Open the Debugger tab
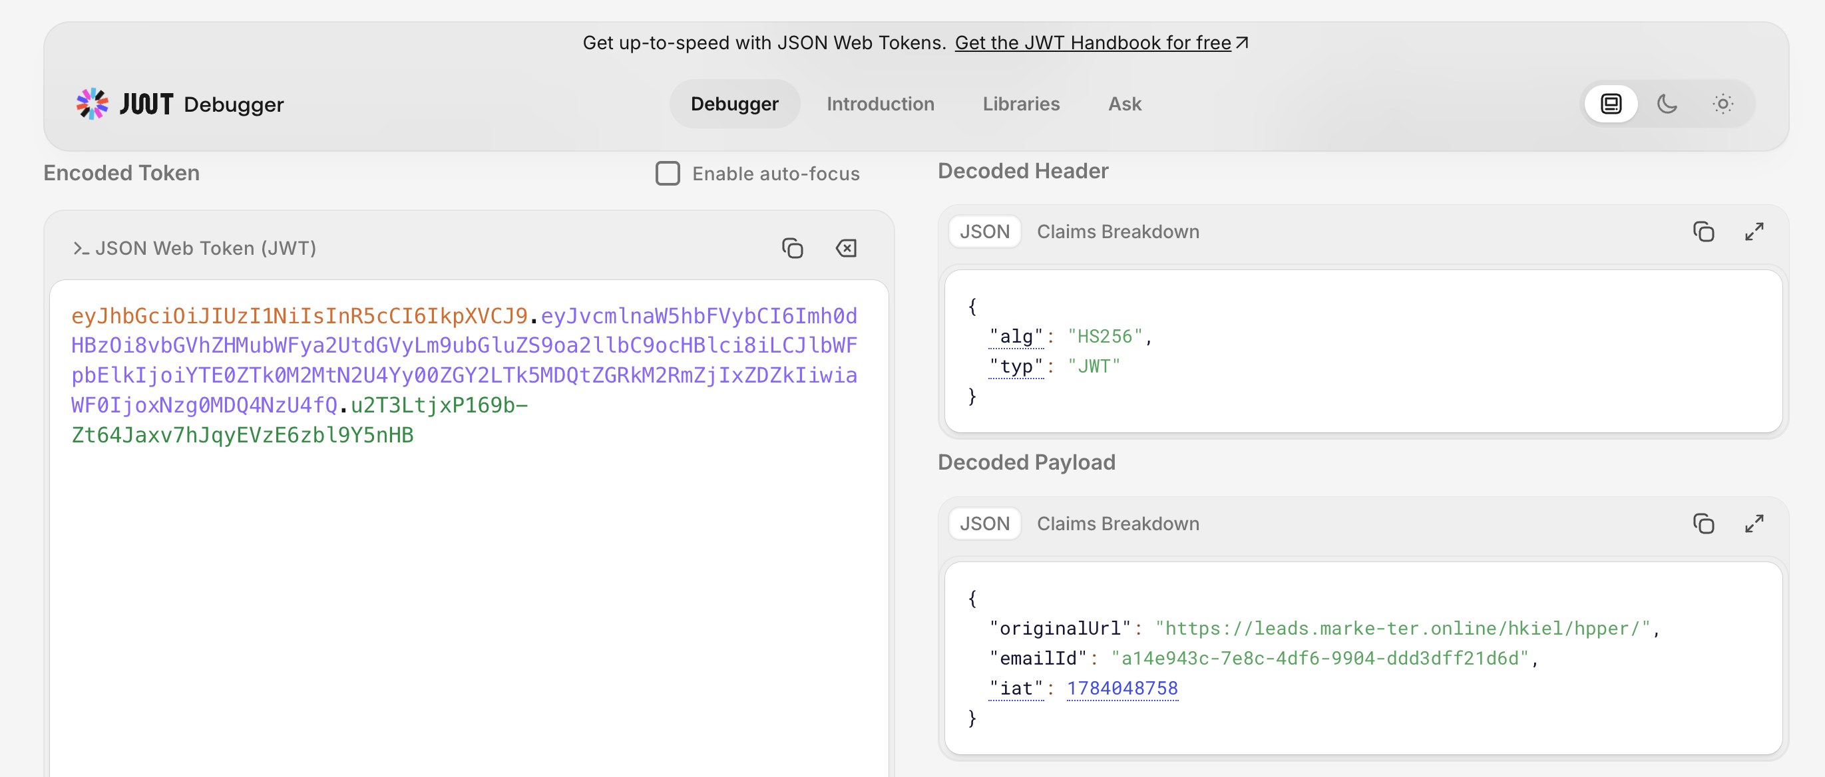 point(735,104)
